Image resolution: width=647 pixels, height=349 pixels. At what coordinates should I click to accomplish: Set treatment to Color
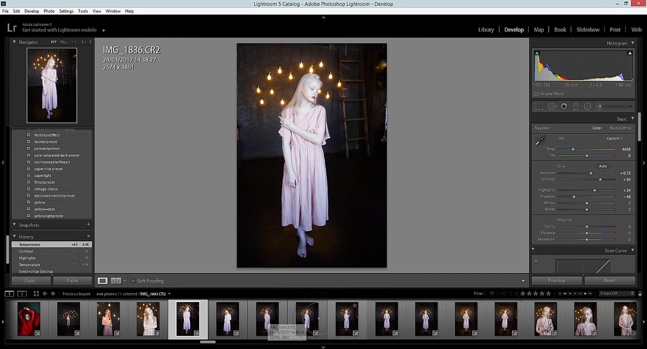597,128
